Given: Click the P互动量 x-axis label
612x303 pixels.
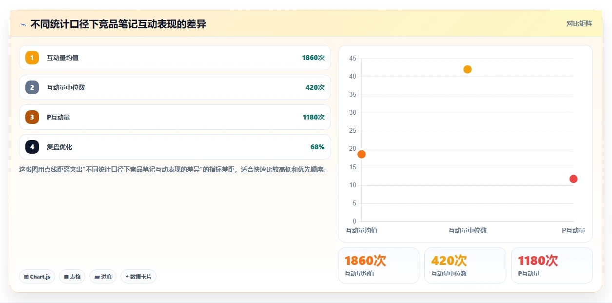Looking at the screenshot, I should (573, 230).
